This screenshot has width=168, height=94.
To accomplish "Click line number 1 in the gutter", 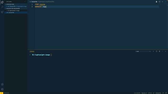I will (32, 4).
